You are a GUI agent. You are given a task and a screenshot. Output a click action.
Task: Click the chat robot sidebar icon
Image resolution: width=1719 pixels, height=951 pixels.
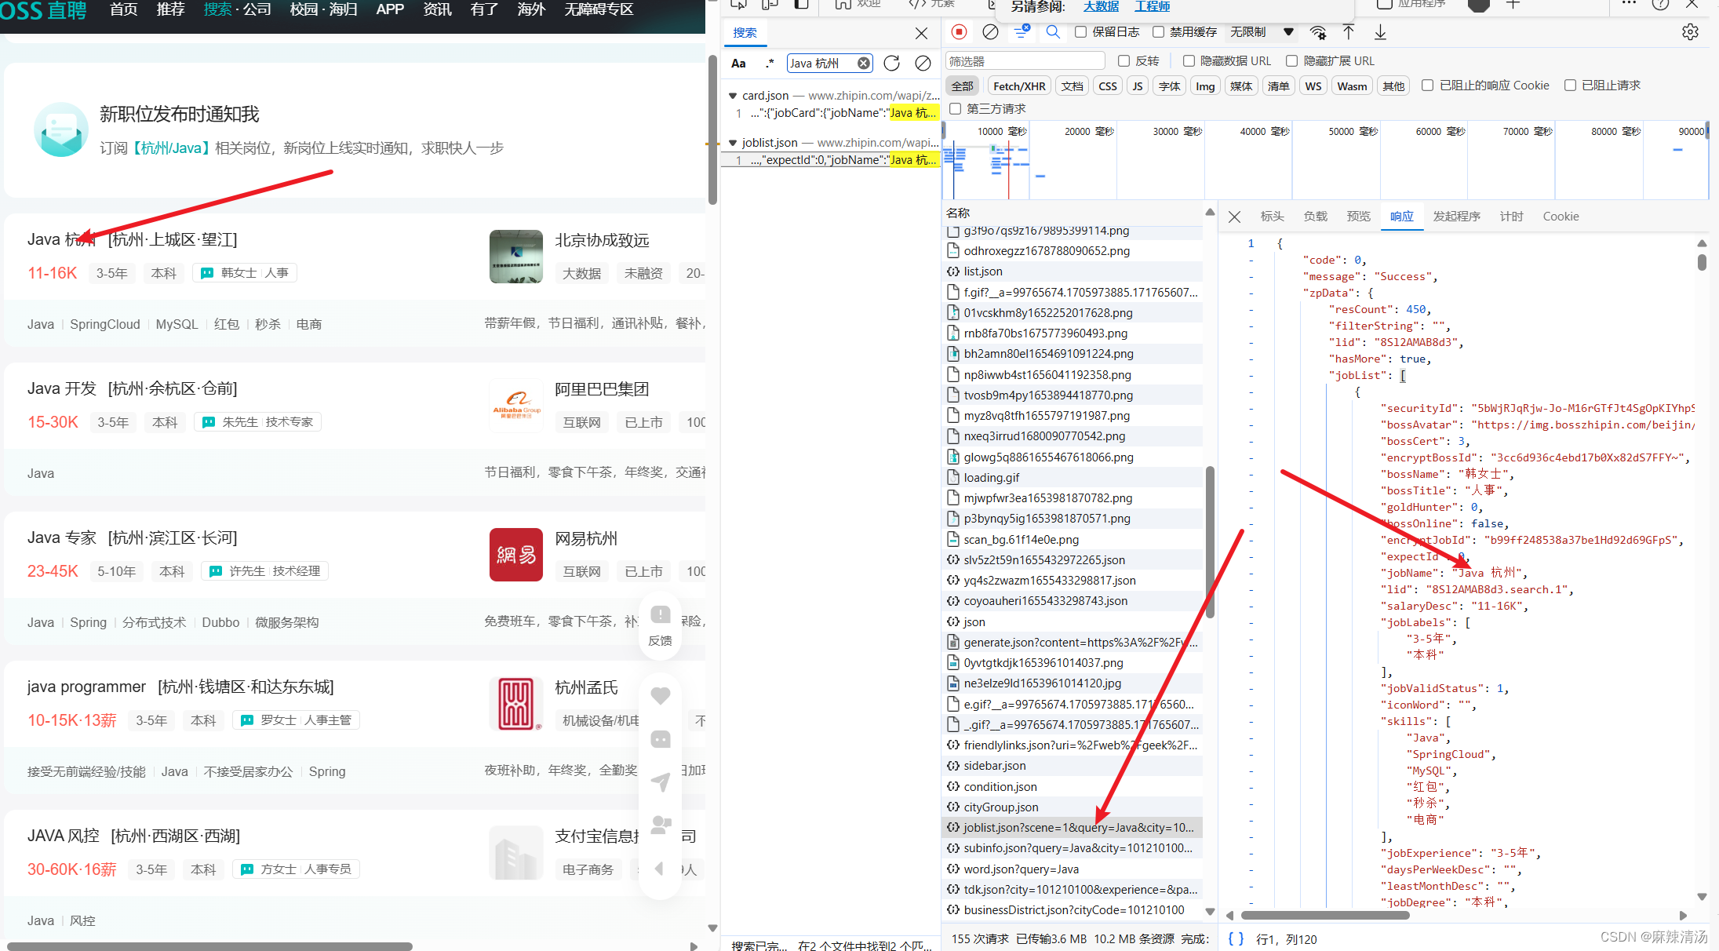pyautogui.click(x=661, y=739)
